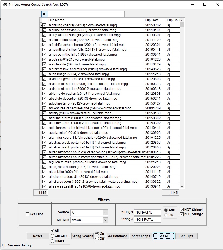Click the binoculars app icon in title bar
The width and height of the screenshot is (223, 250).
point(5,5)
